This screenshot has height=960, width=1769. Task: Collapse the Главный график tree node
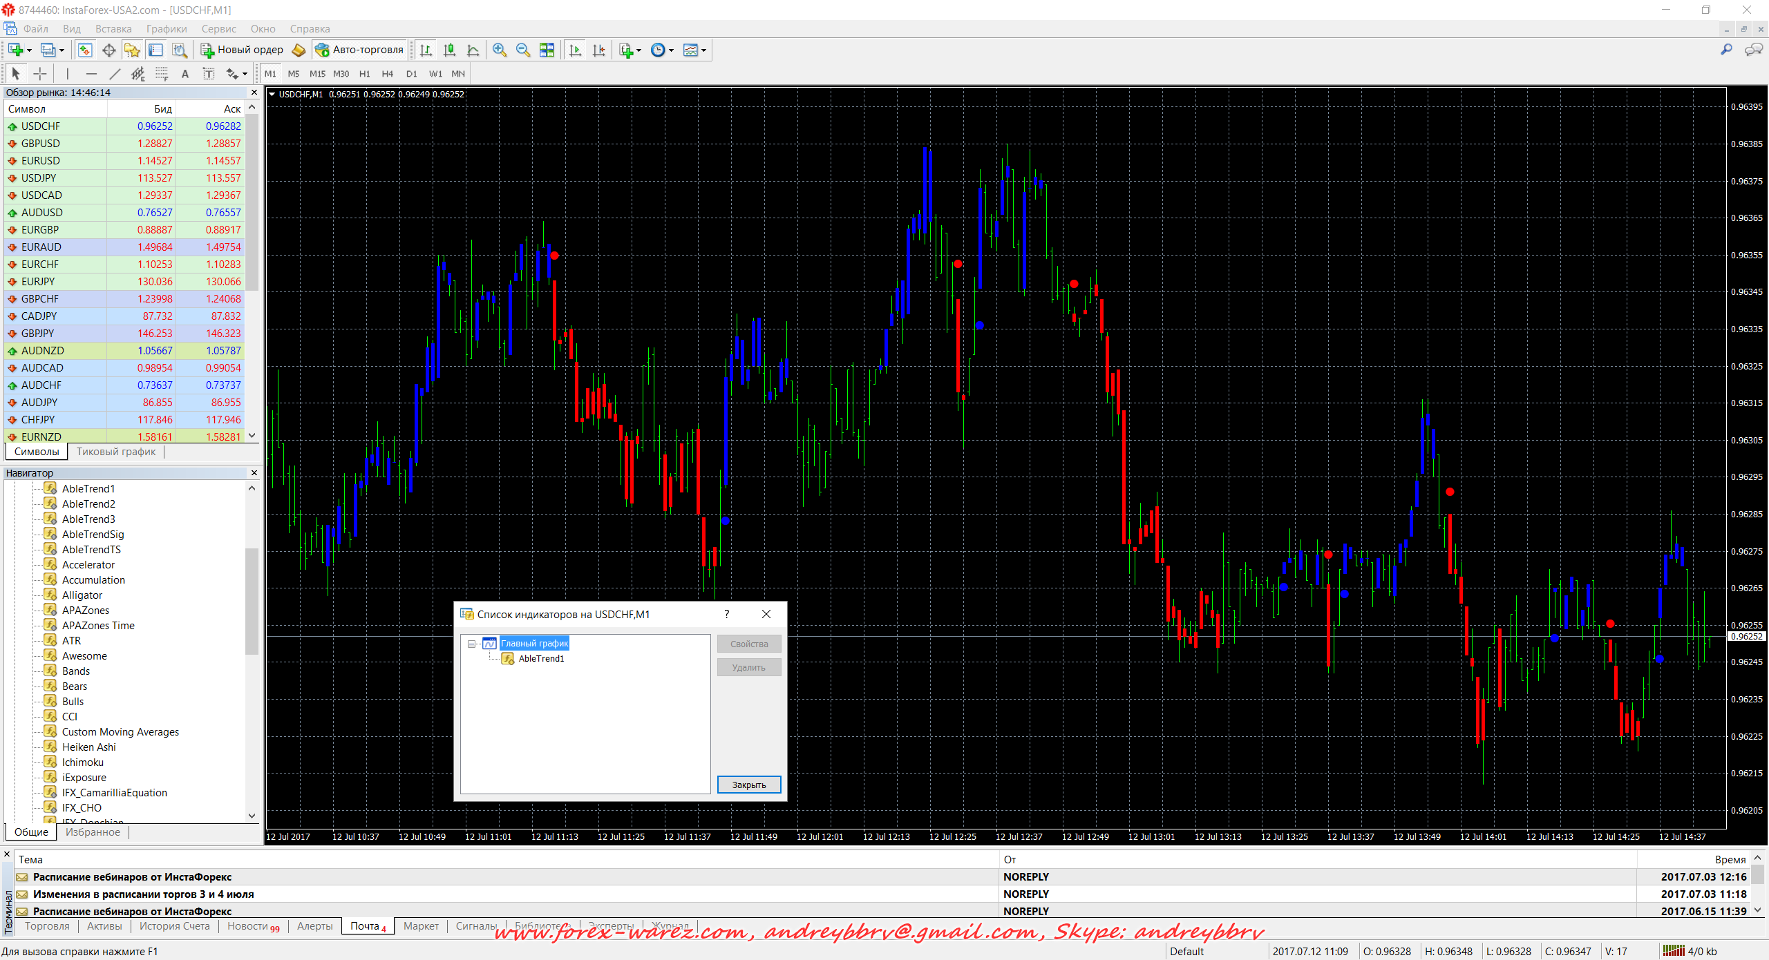[x=471, y=644]
